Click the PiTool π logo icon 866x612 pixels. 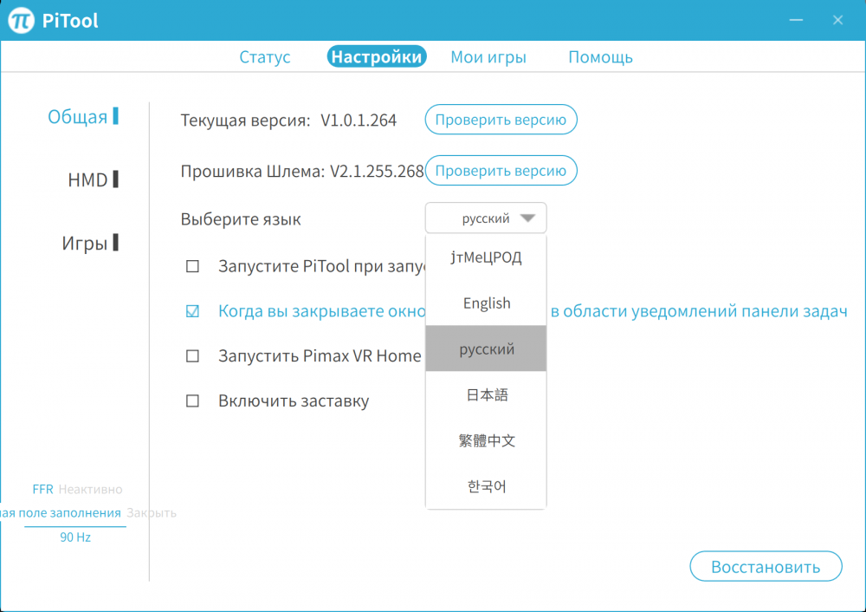(19, 17)
